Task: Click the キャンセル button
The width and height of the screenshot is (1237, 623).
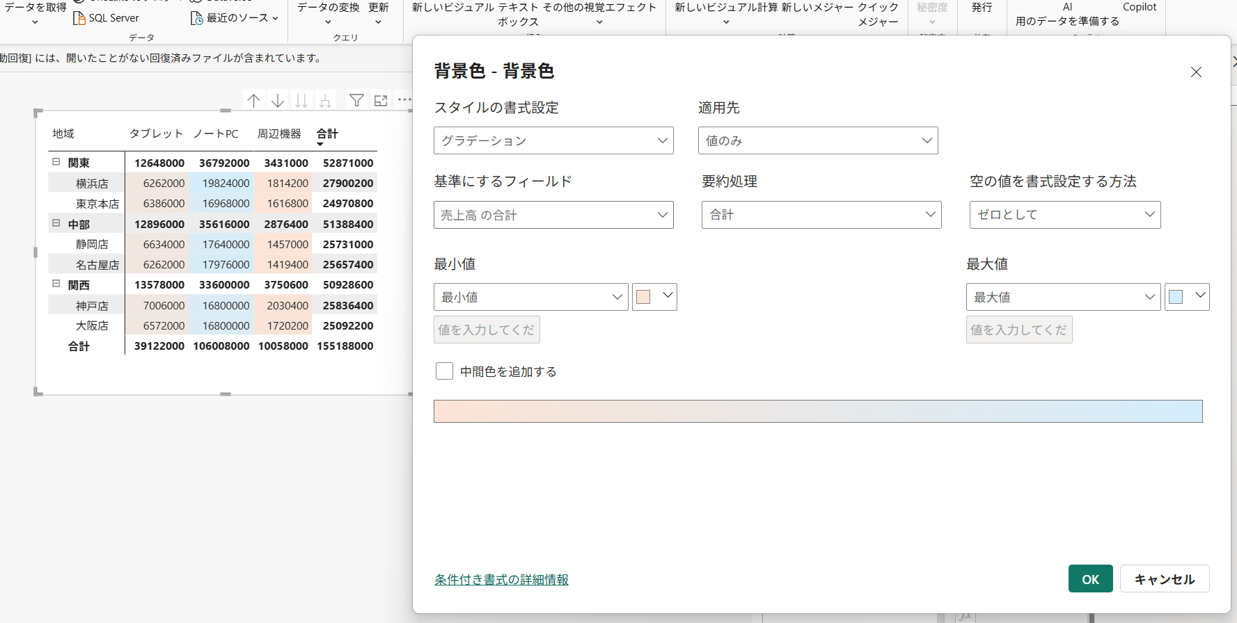Action: point(1165,578)
